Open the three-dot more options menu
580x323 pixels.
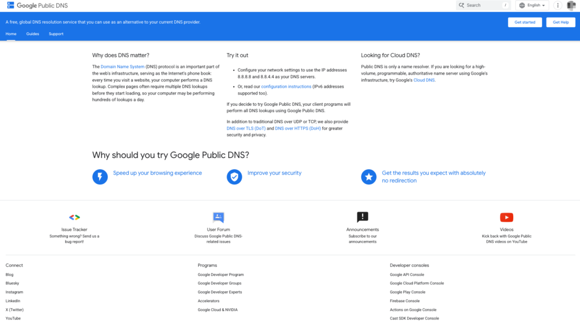pyautogui.click(x=557, y=5)
